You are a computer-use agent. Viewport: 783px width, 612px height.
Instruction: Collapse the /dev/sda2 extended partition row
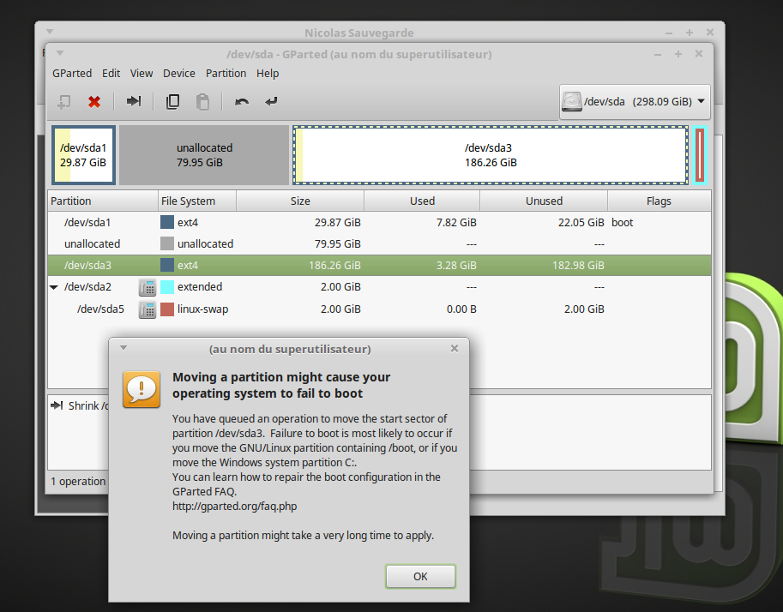point(54,287)
